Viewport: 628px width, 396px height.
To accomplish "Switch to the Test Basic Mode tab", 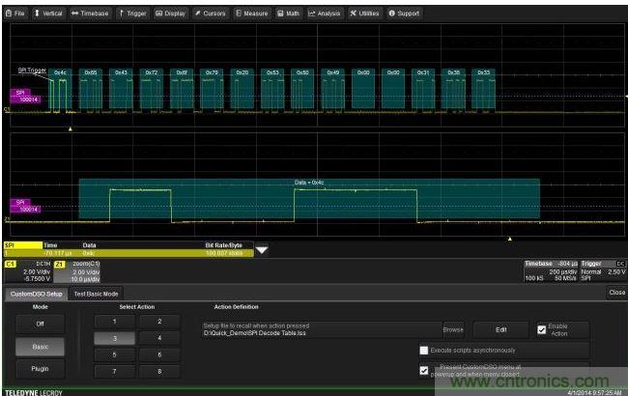I will pyautogui.click(x=97, y=293).
